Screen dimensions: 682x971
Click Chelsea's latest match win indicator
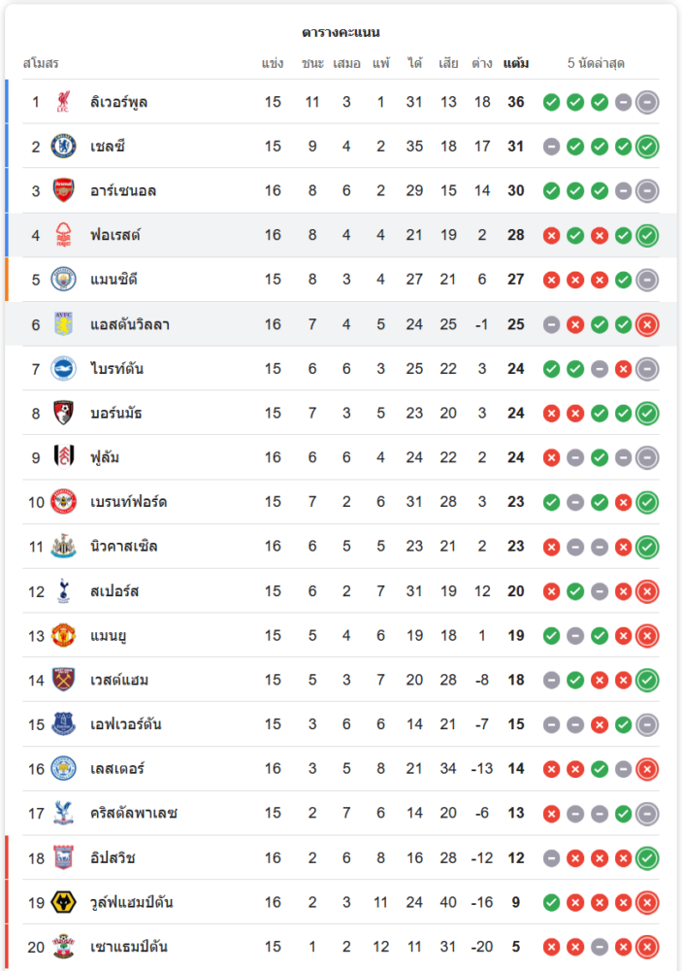(647, 147)
